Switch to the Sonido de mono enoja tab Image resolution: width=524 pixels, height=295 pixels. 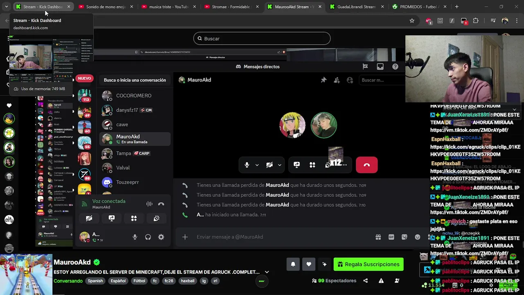point(106,7)
